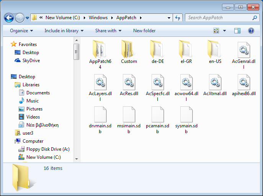The width and height of the screenshot is (263, 196).
Task: Click Windows in the breadcrumb path
Action: [98, 18]
